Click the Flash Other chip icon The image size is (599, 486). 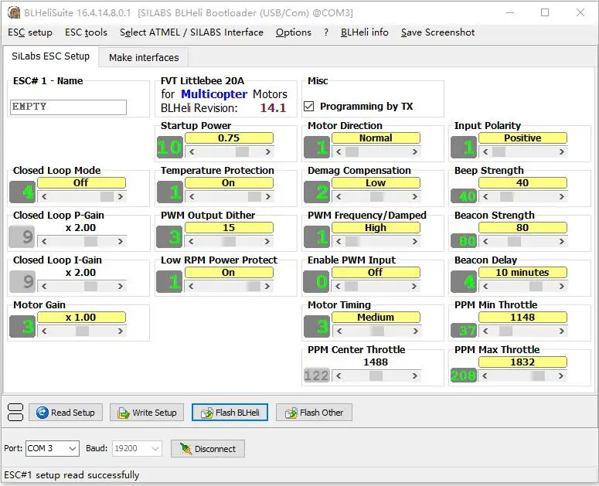(x=291, y=413)
